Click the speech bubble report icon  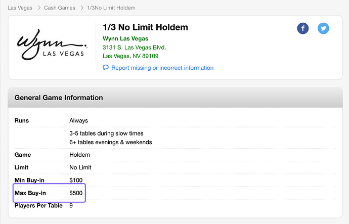[106, 68]
